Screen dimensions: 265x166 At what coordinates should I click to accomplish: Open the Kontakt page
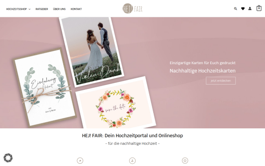[76, 9]
